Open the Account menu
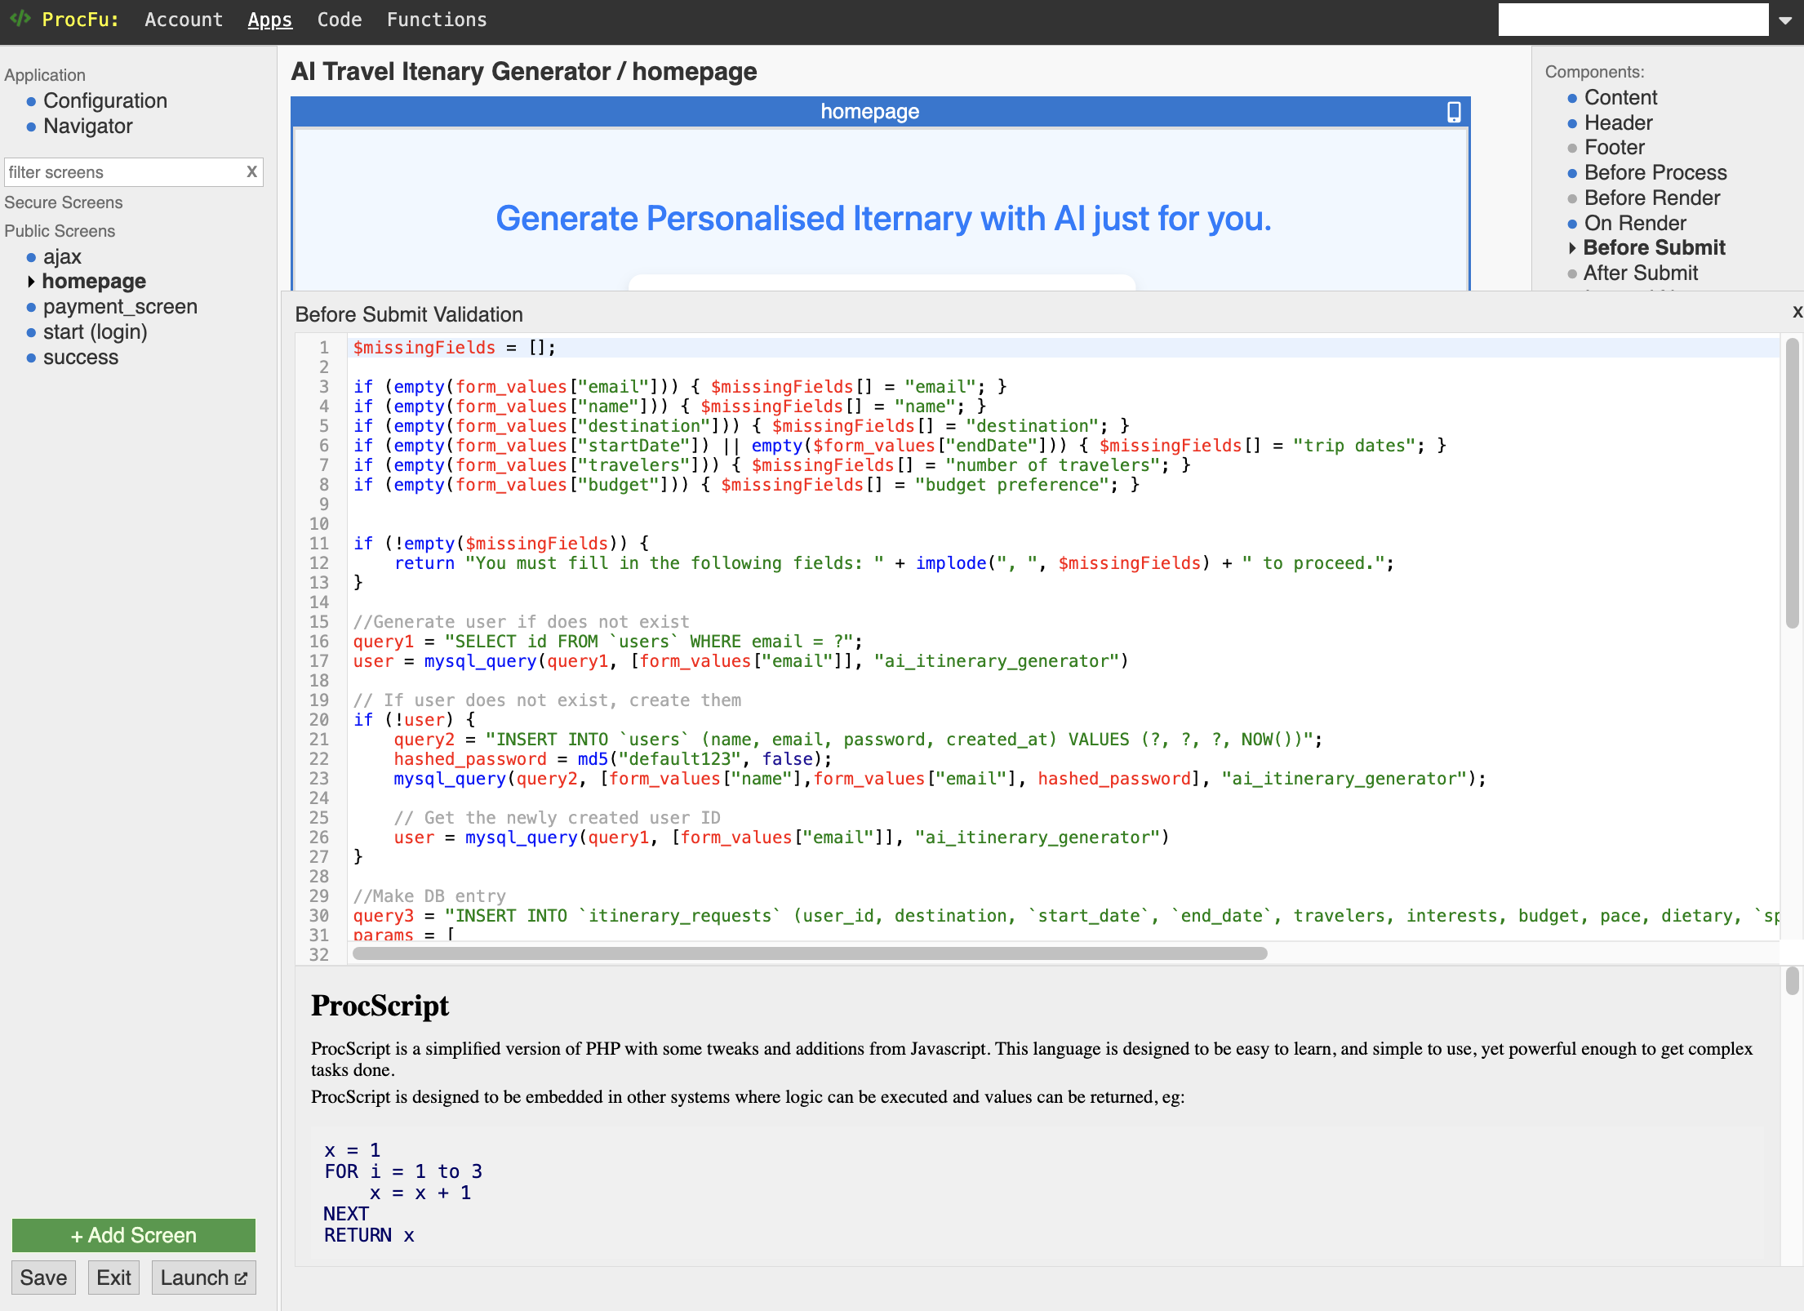Image resolution: width=1804 pixels, height=1311 pixels. coord(184,20)
